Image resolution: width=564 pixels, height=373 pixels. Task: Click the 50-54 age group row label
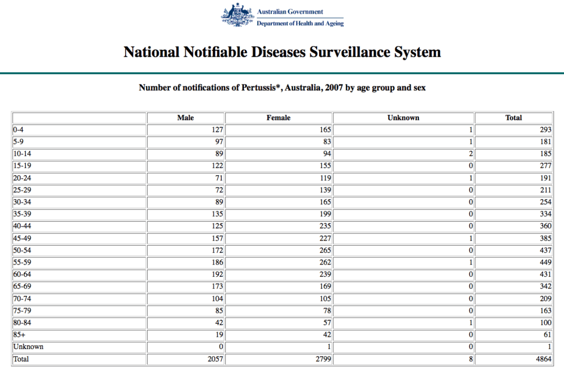(22, 250)
